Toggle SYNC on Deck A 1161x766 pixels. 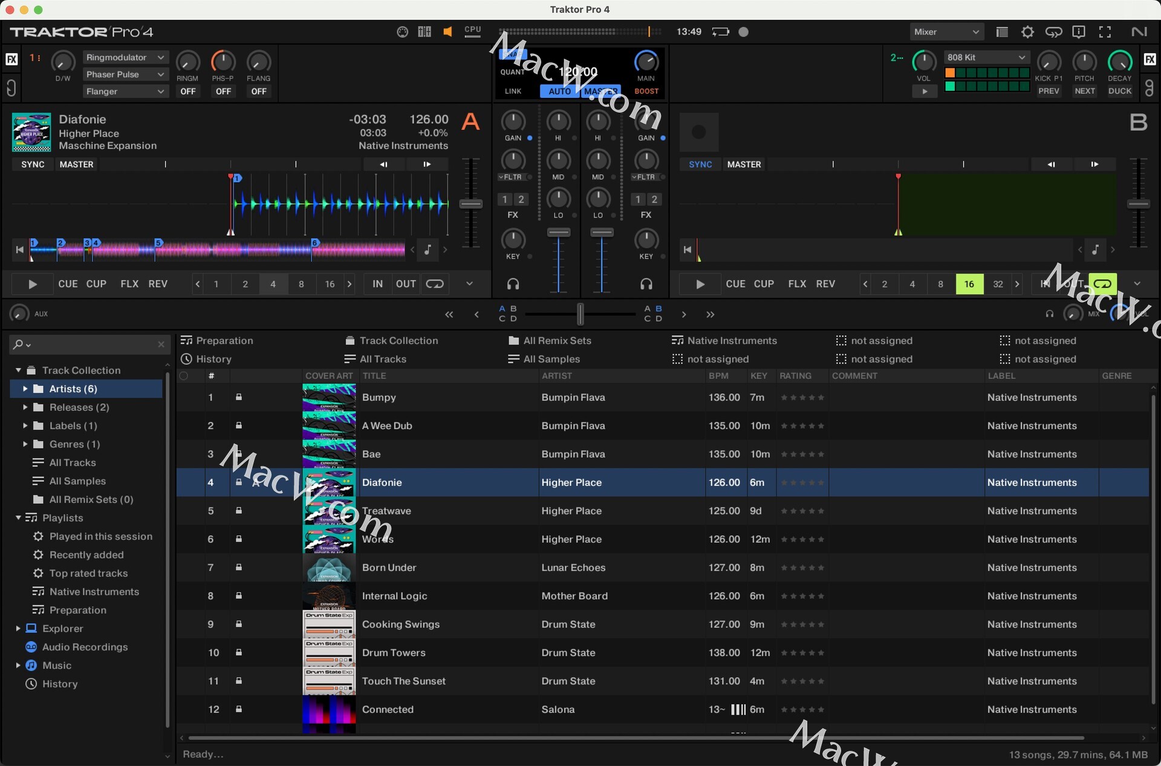click(x=33, y=165)
